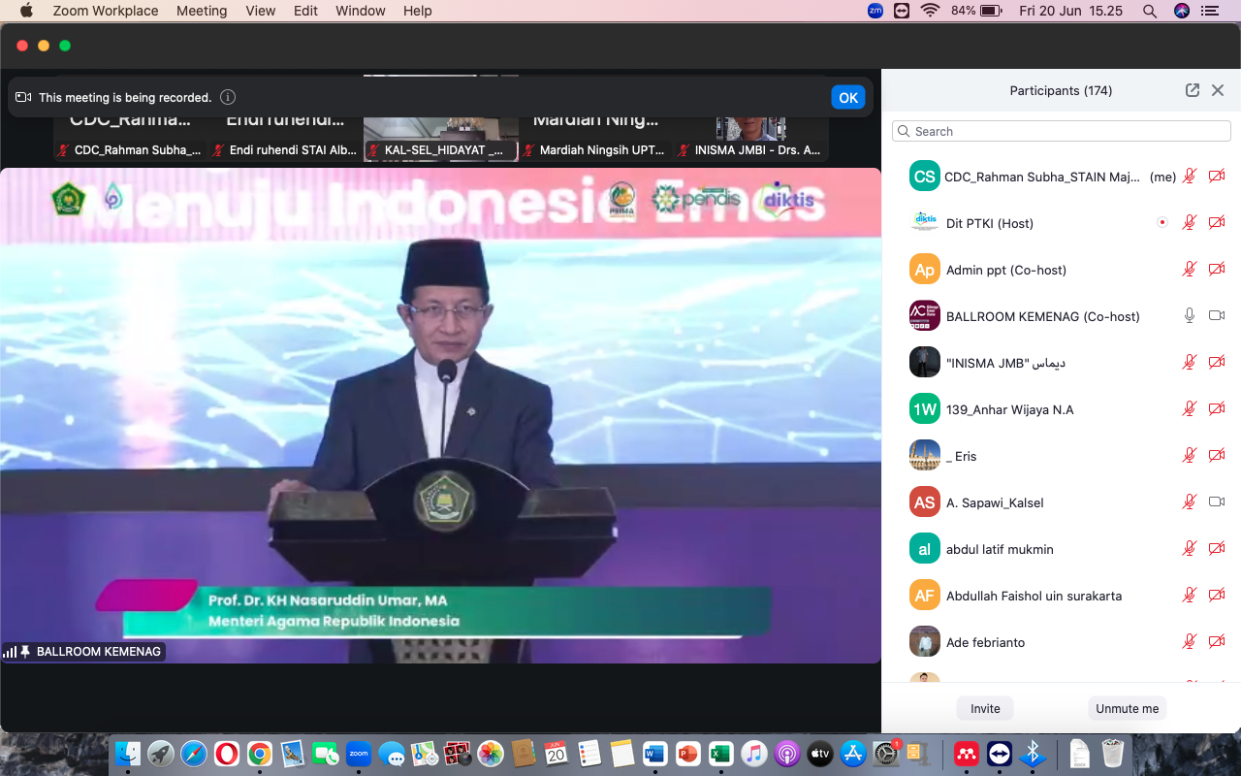Open the View menu

point(261,11)
